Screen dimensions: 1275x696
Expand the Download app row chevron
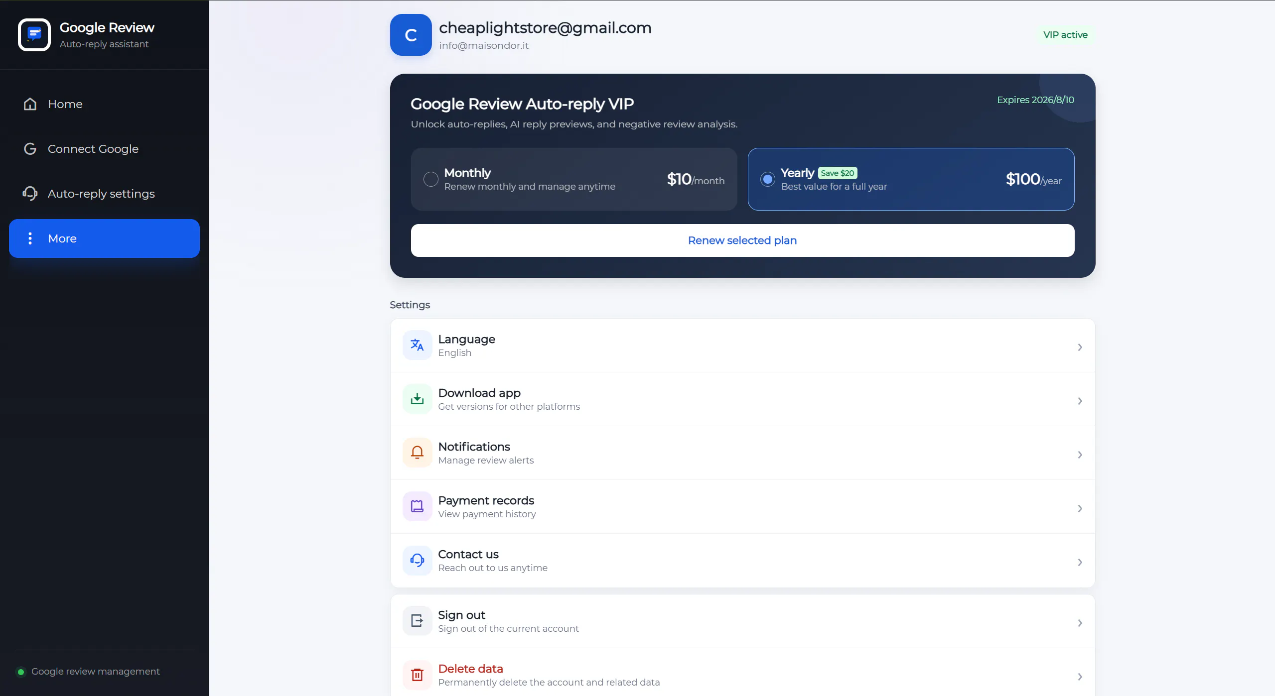[x=1080, y=401]
